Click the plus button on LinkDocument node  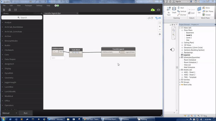click(x=54, y=51)
